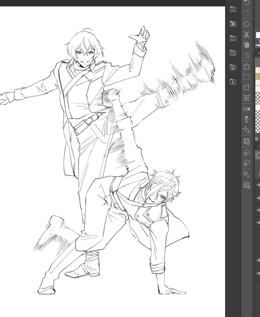Click the folder icon with inward arrows
The height and width of the screenshot is (317, 260).
click(233, 38)
